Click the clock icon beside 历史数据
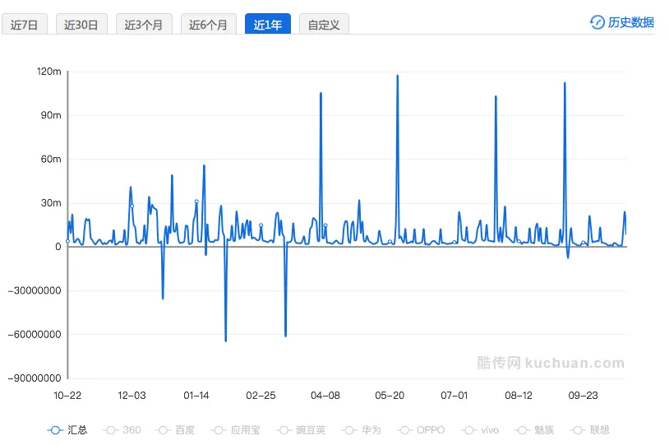 [597, 22]
